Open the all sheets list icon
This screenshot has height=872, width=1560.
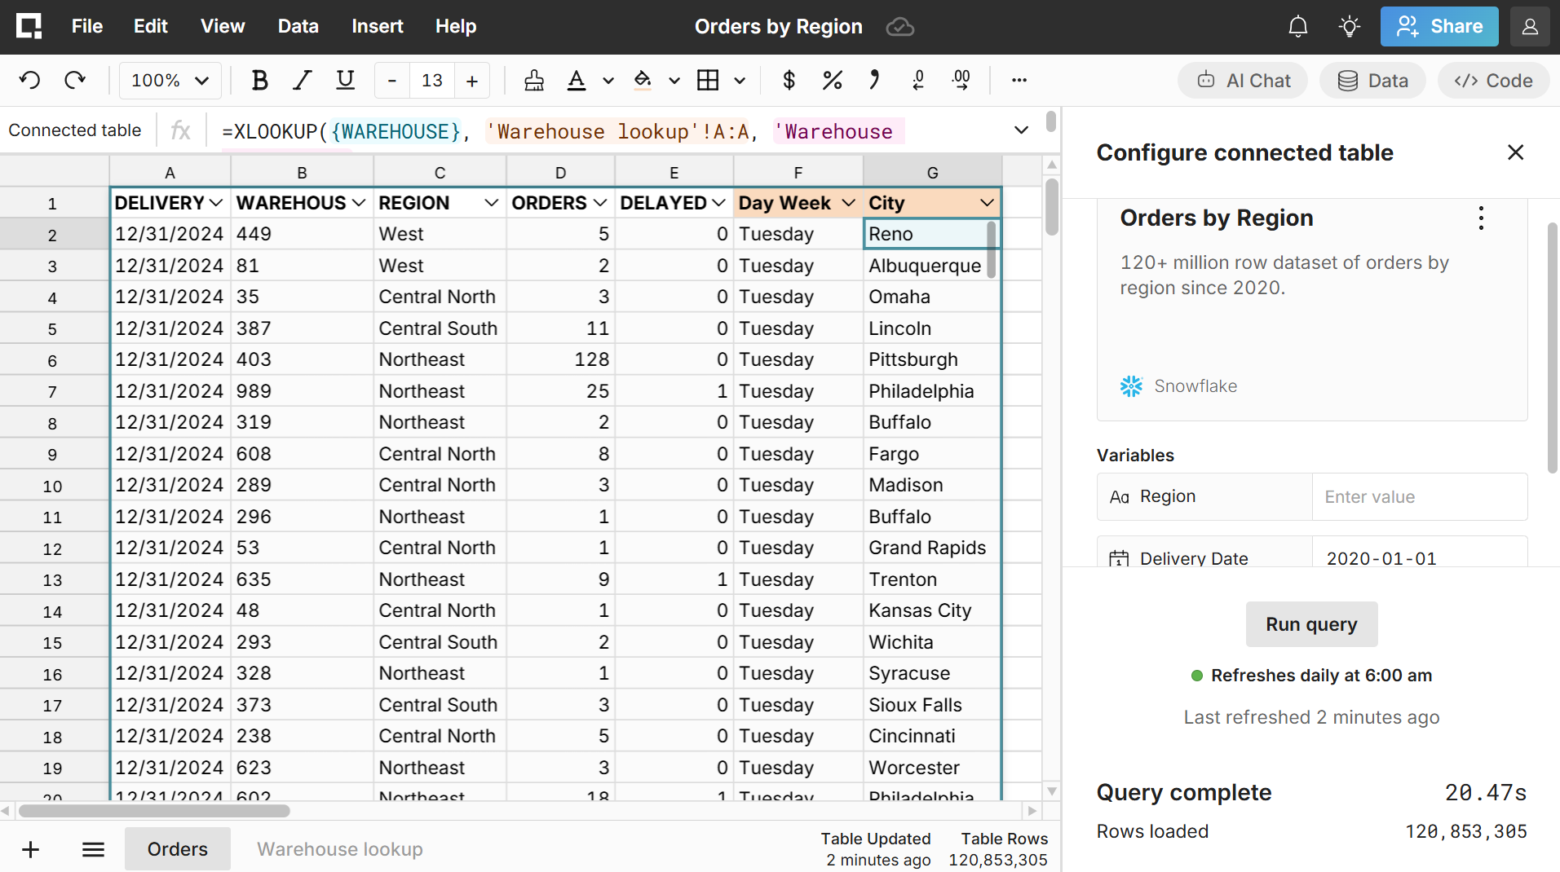tap(94, 850)
